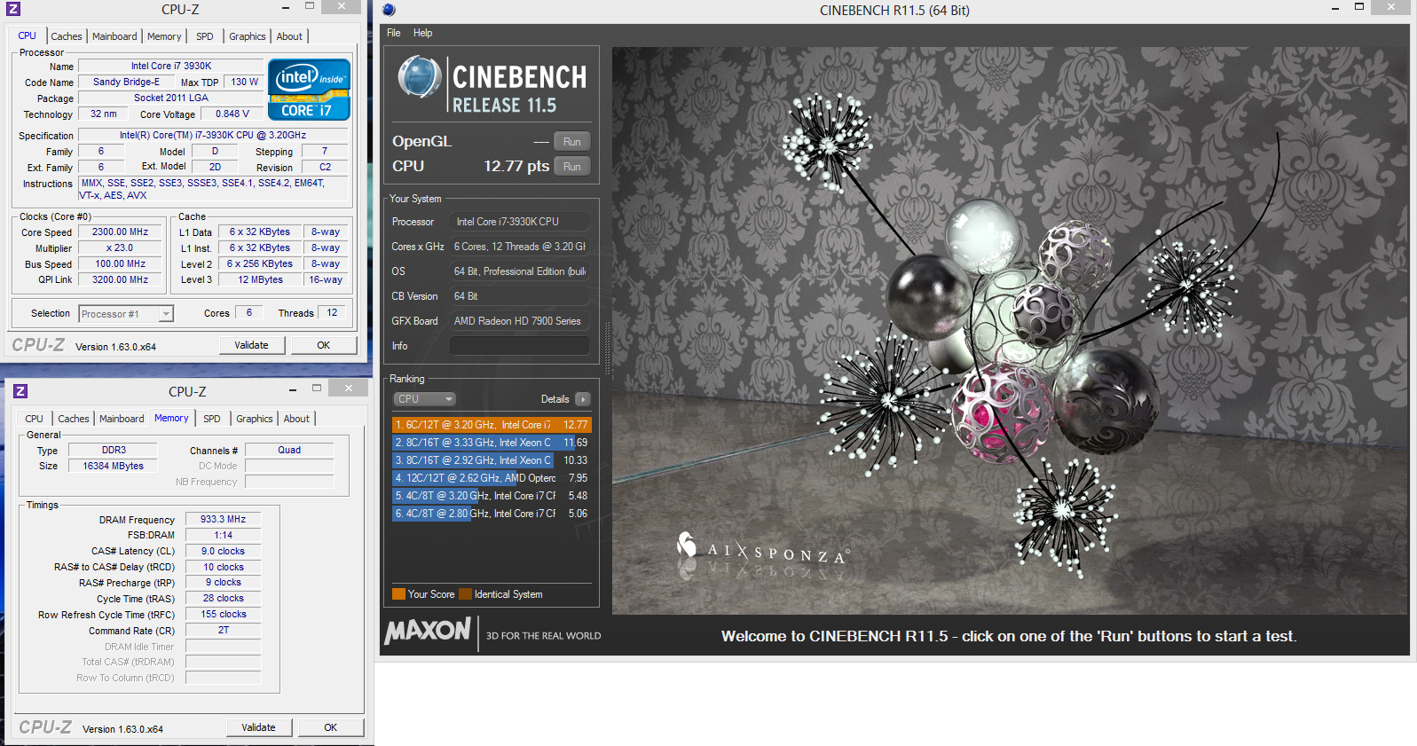This screenshot has height=746, width=1417.
Task: Select ranking row 3: 8C/16T @ 2.92 GHz Xeon
Action: click(492, 460)
